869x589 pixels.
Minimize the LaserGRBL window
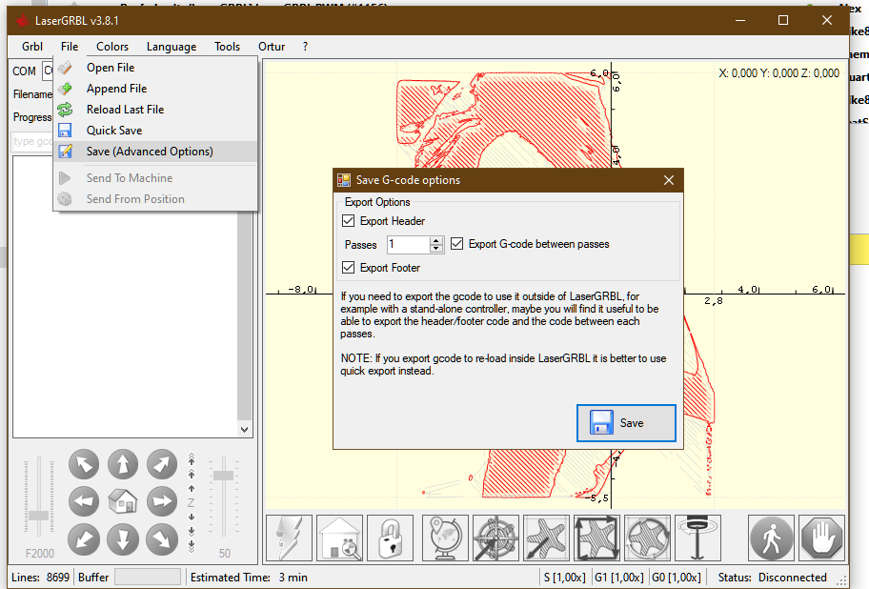740,21
